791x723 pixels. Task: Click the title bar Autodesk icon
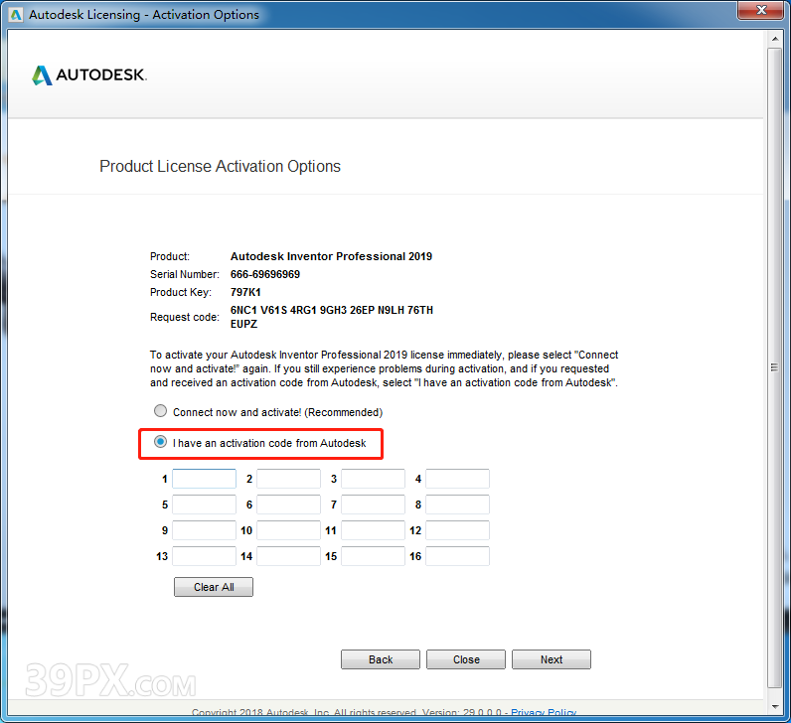pyautogui.click(x=16, y=15)
